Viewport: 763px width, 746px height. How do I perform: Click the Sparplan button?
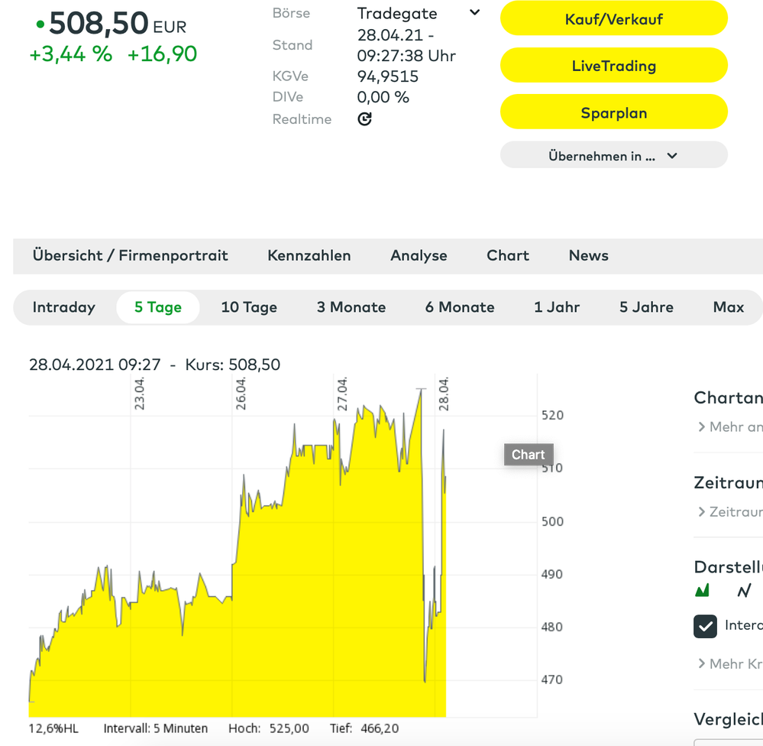(613, 113)
